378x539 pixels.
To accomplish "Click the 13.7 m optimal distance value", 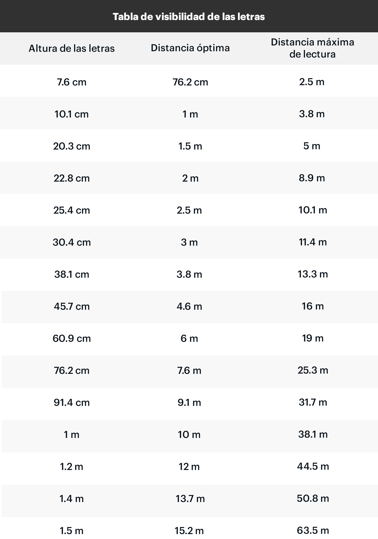I will tap(190, 499).
